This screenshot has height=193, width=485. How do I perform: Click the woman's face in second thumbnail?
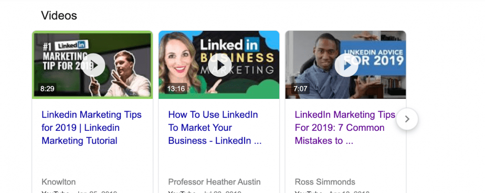pyautogui.click(x=176, y=57)
